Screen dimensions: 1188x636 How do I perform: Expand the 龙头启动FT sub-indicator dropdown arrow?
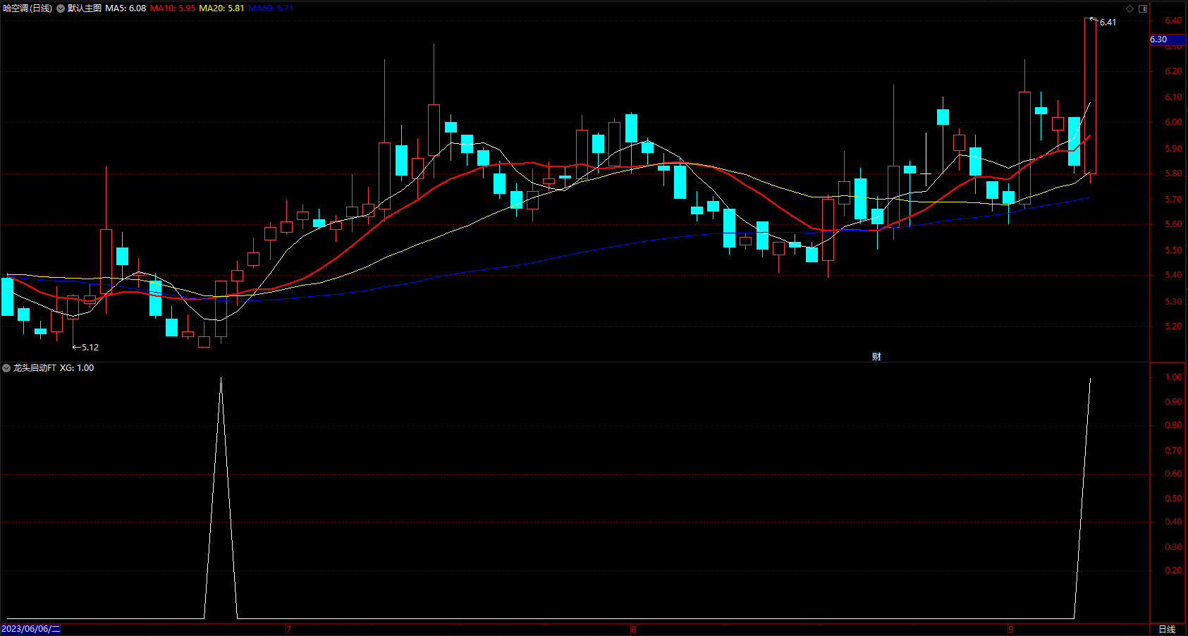click(x=6, y=368)
